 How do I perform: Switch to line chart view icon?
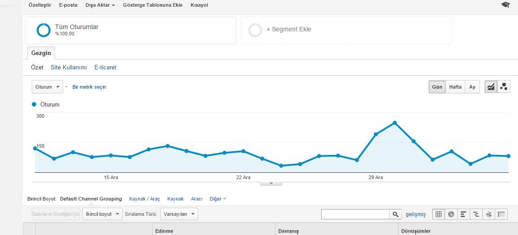(x=491, y=87)
